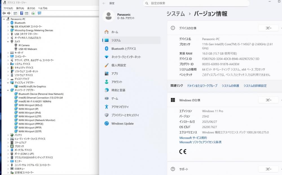Click the USB コネクタ マネージャー category icon
The image size is (282, 175).
[12, 34]
